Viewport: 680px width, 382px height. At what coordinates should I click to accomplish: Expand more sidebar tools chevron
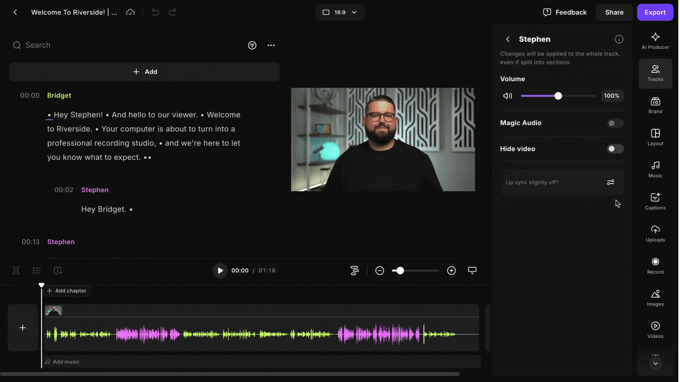655,363
